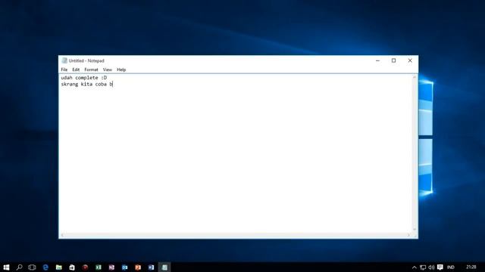Launch Microsoft Edge from the taskbar

click(x=45, y=267)
